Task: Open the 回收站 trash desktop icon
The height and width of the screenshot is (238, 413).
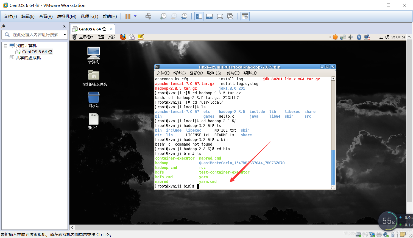Action: pos(94,100)
